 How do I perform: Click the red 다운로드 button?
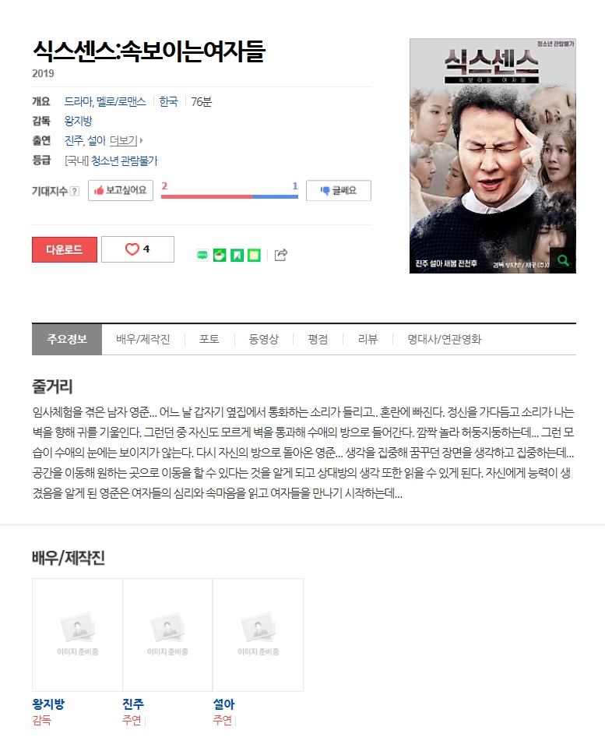pyautogui.click(x=64, y=249)
